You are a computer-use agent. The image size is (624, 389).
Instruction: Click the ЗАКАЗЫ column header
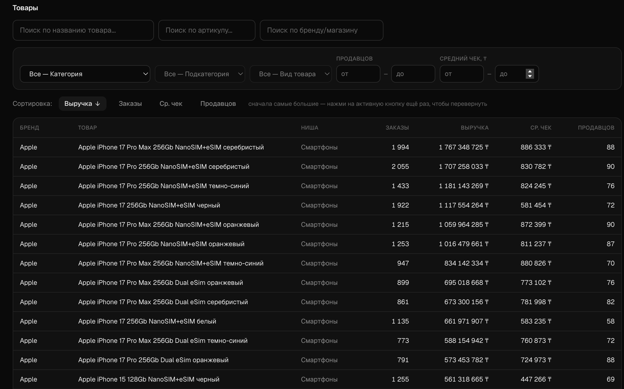397,128
